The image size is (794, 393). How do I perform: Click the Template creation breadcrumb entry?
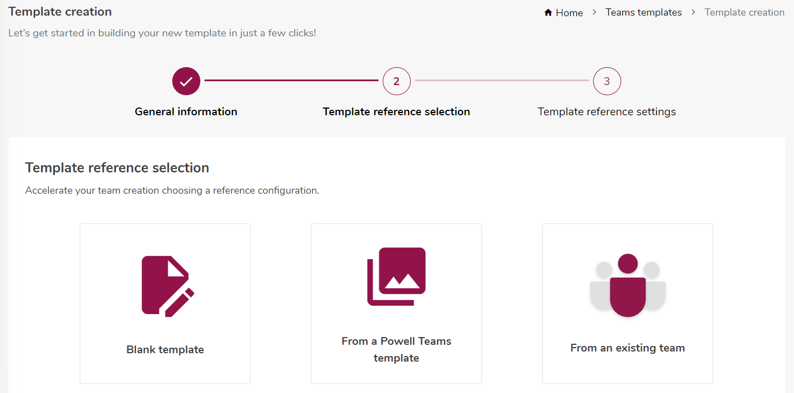coord(744,12)
